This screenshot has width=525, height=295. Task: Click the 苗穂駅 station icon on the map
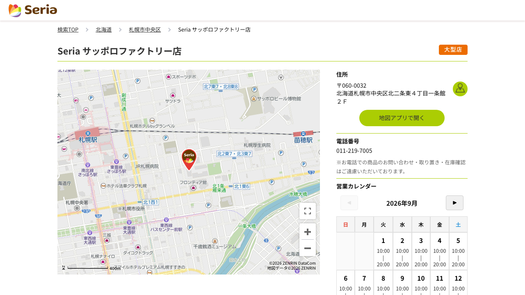(x=303, y=134)
